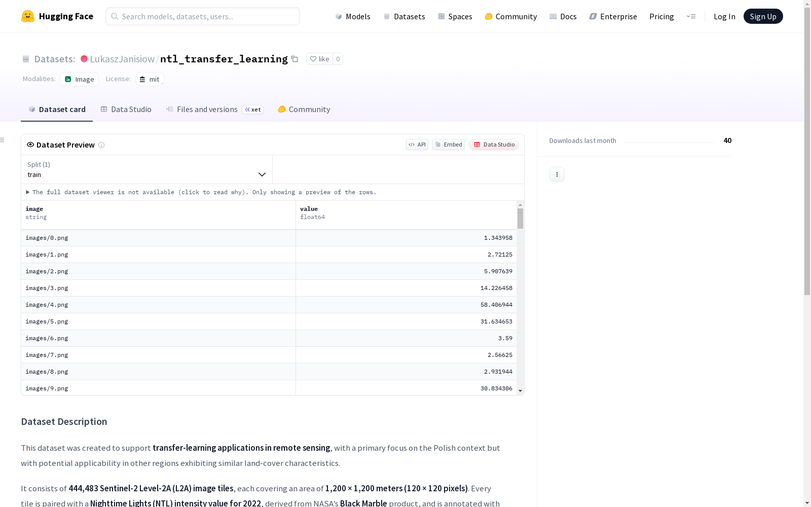Click the Sign Up button
811x507 pixels.
763,16
